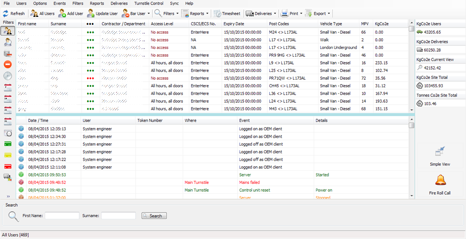The height and width of the screenshot is (239, 466).
Task: Sort by the Vehicle Type column header
Action: [331, 23]
